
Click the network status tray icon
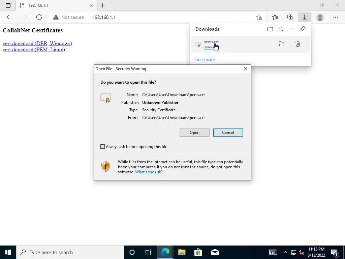pos(293,252)
